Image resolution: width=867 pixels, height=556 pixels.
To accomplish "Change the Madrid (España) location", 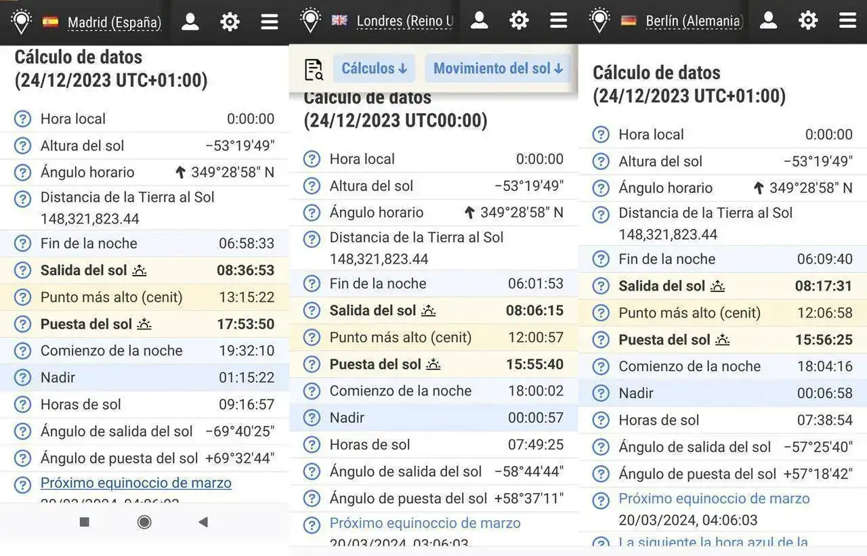I will tap(114, 23).
